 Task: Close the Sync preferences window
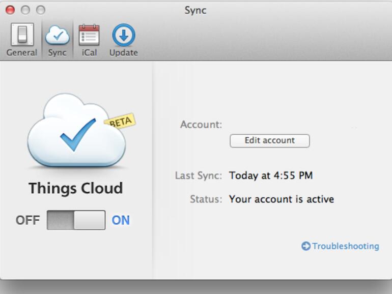click(10, 10)
